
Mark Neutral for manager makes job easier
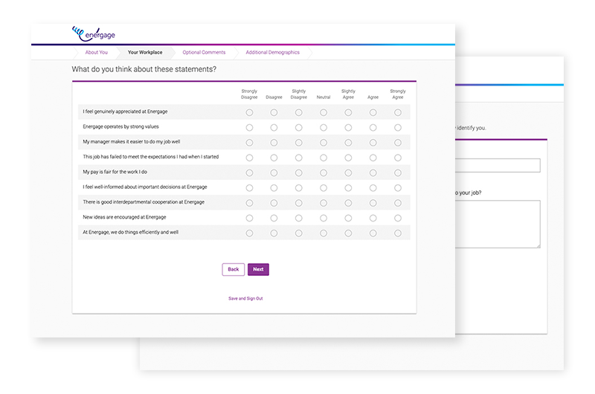tap(324, 143)
